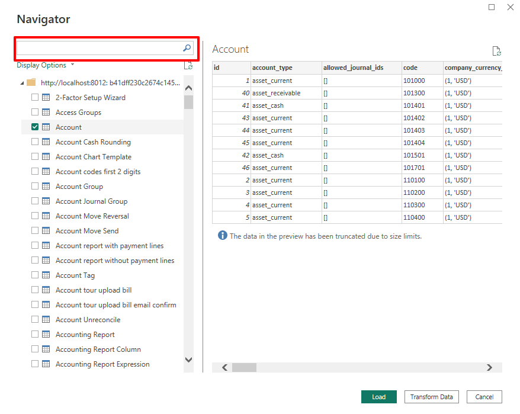The height and width of the screenshot is (414, 520).
Task: Select the Account Move Reversal table item
Action: 92,216
